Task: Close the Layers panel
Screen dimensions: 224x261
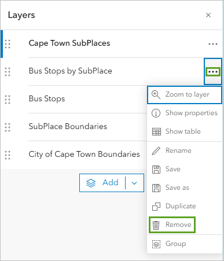Action: pyautogui.click(x=208, y=15)
